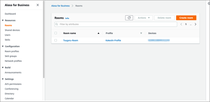This screenshot has width=210, height=102.
Task: Collapse the Build section
Action: (x=3, y=68)
